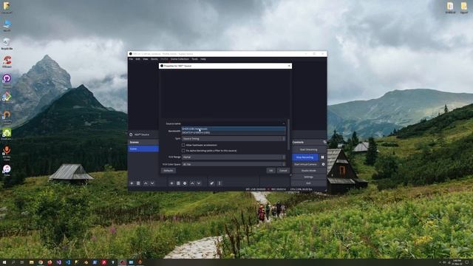Open the Tools menu in OBS
This screenshot has height=266, width=473.
pos(195,59)
